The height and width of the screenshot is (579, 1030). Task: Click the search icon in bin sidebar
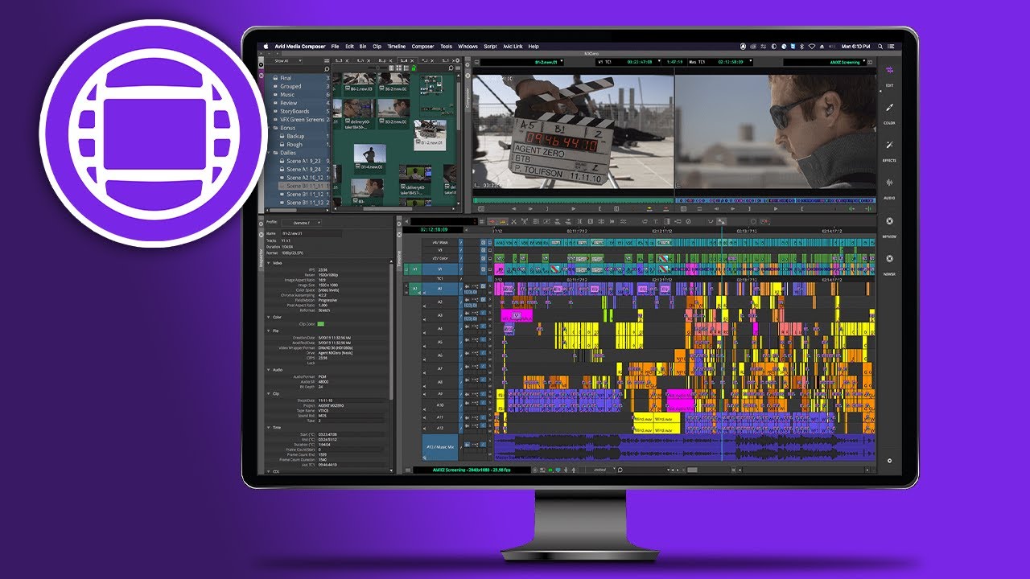click(x=327, y=69)
